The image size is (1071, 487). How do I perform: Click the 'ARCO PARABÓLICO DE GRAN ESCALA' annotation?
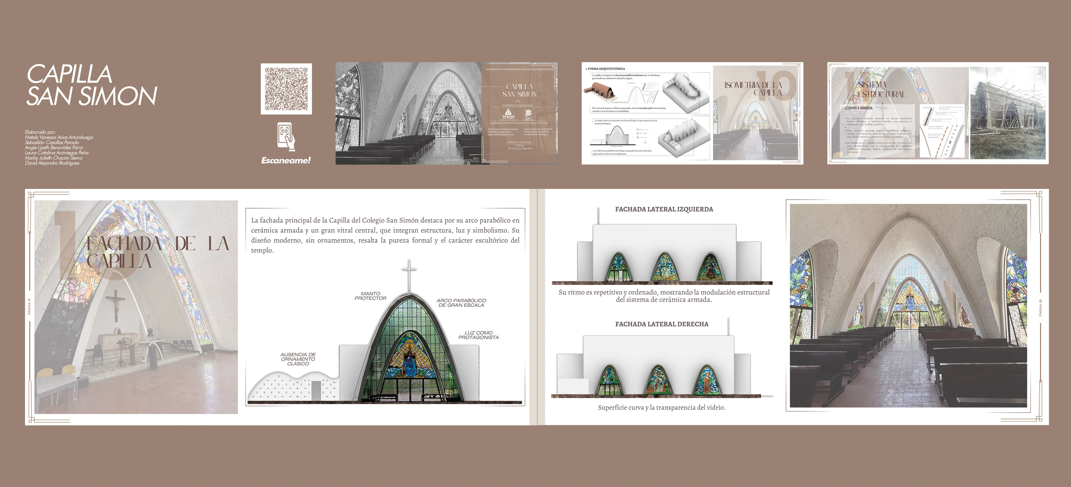461,302
